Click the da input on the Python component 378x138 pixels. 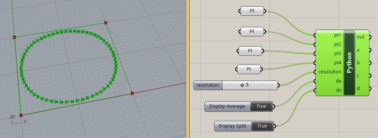point(339,81)
